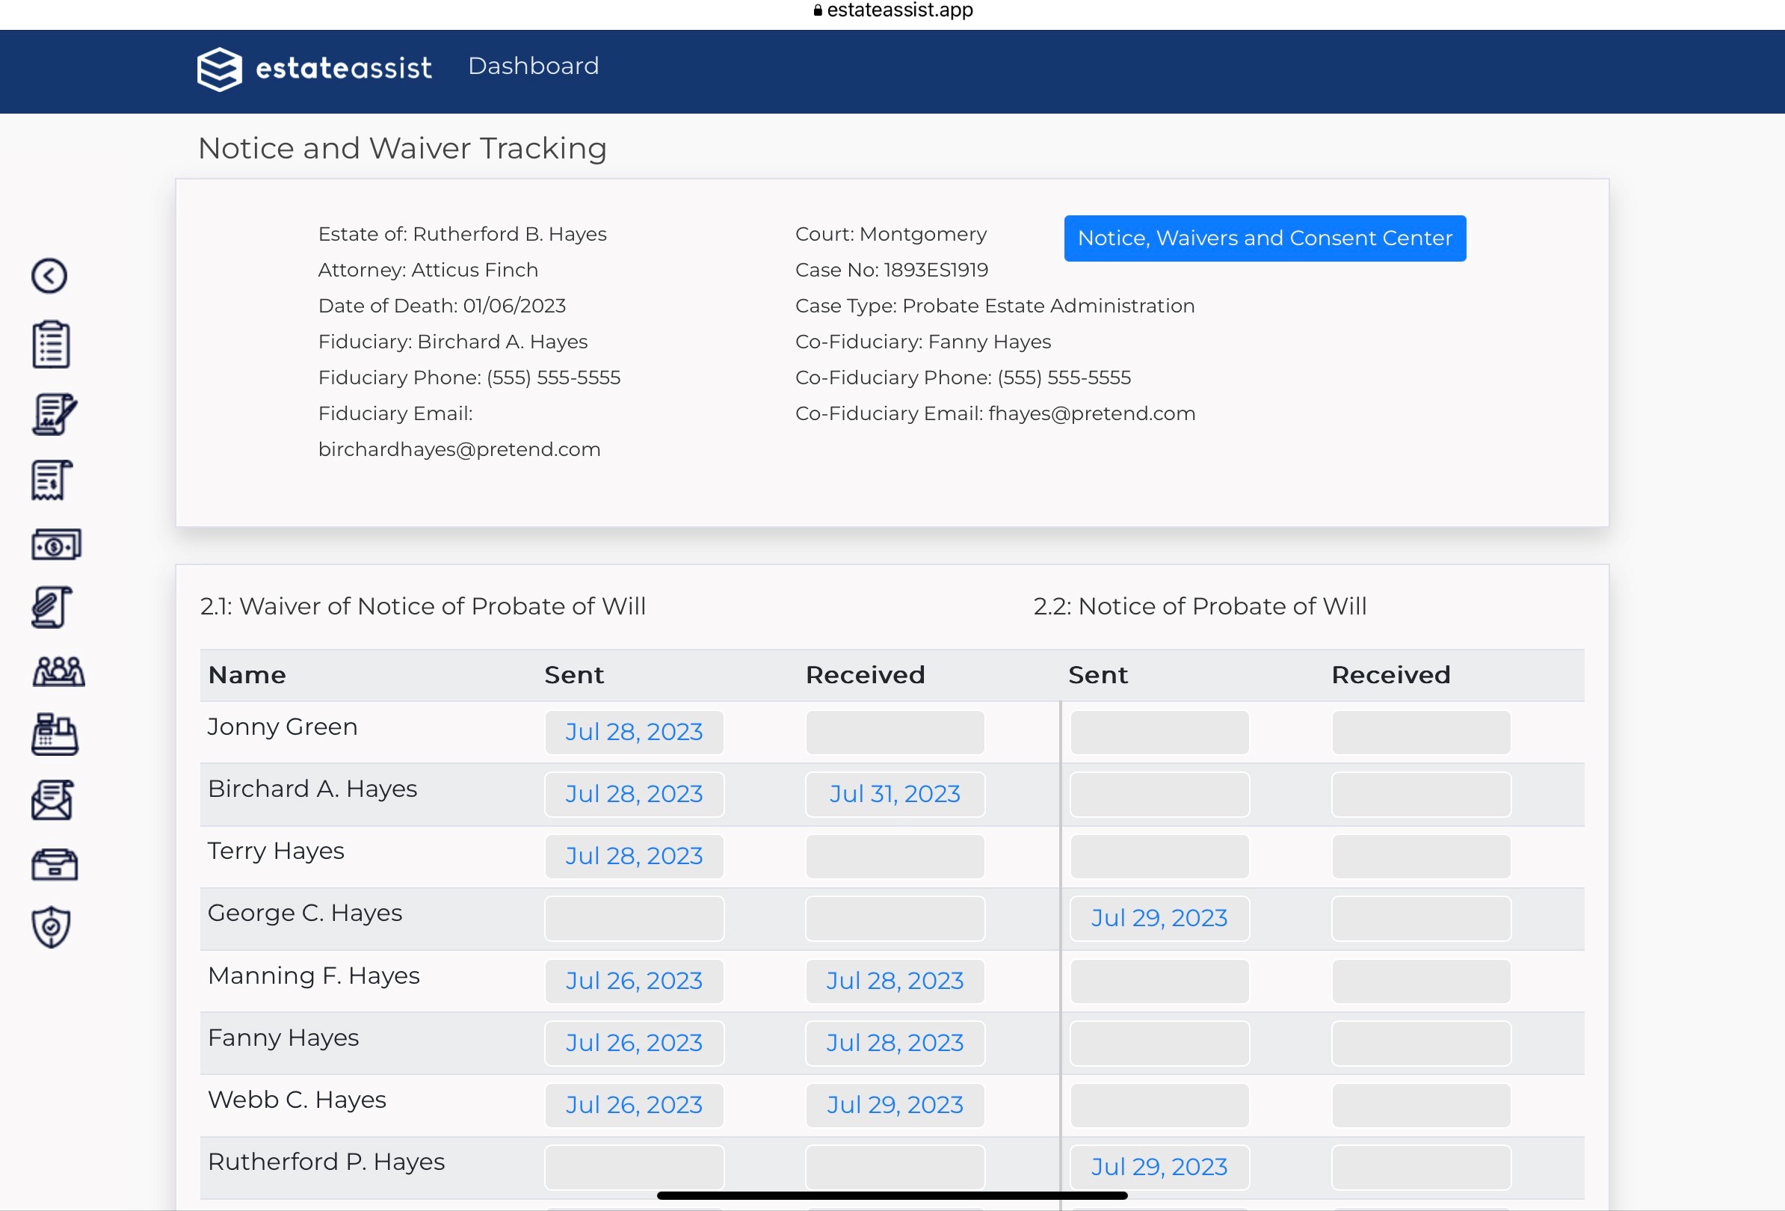Image resolution: width=1785 pixels, height=1211 pixels.
Task: Edit Terry Hayes waiver sent date
Action: coord(634,856)
